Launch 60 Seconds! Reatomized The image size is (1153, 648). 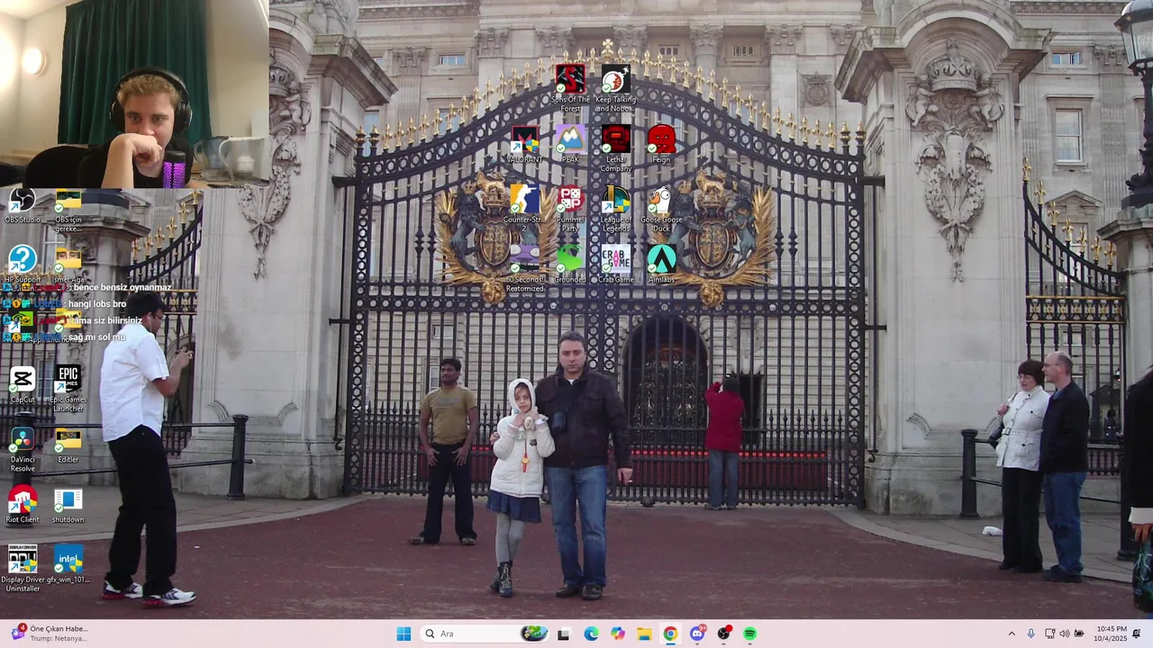coord(524,268)
